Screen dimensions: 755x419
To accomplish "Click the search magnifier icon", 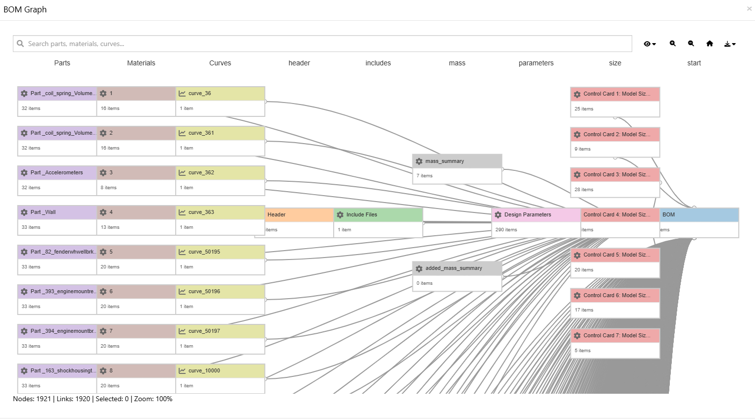I will [20, 44].
